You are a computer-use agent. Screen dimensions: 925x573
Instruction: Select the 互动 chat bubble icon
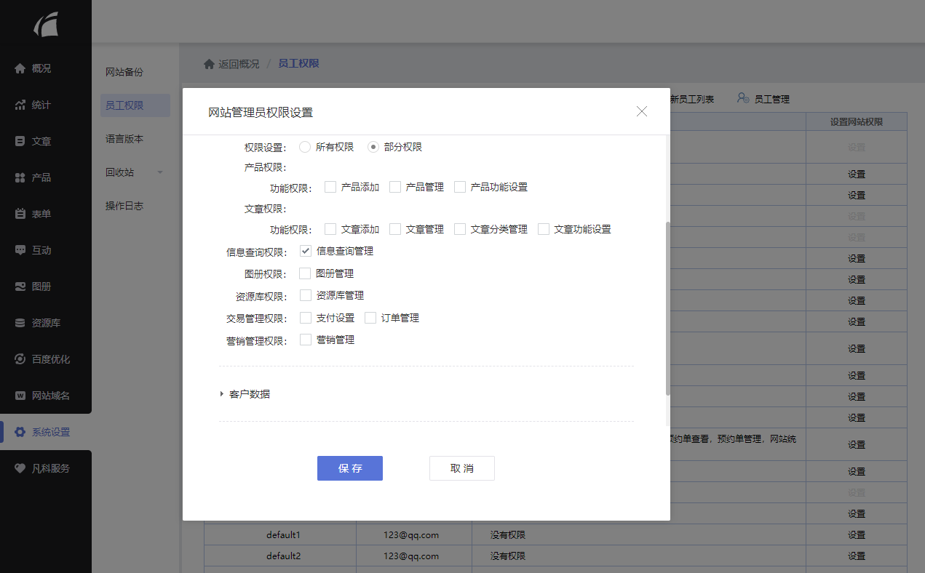(20, 250)
